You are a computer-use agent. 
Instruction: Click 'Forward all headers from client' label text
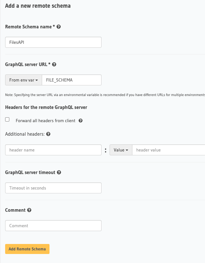(x=46, y=121)
